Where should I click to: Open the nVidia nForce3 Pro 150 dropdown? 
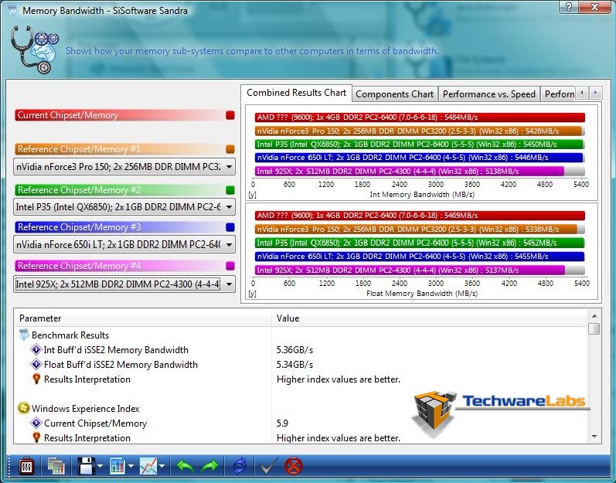[124, 166]
